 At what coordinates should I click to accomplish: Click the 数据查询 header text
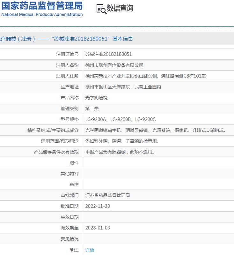tap(120, 8)
